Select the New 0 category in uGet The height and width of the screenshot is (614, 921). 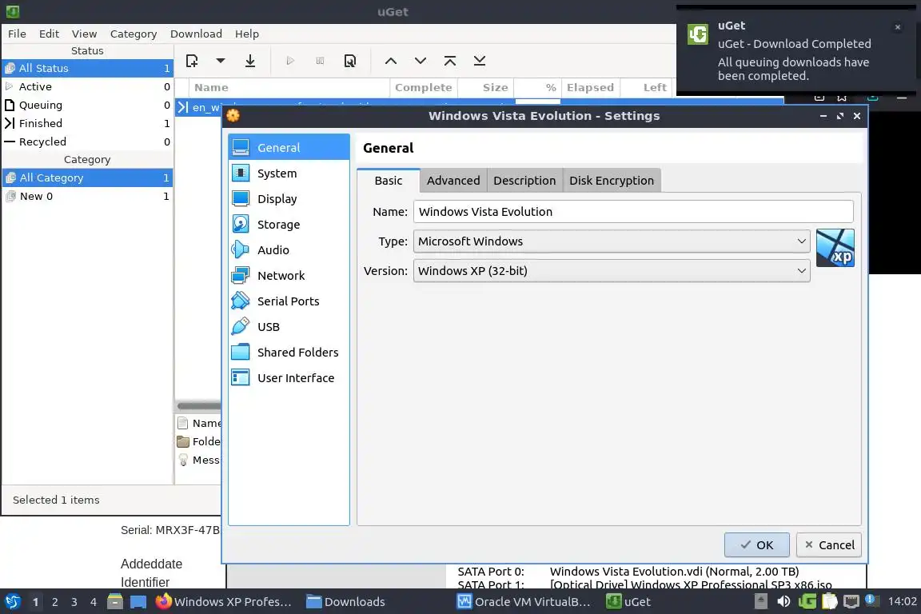pyautogui.click(x=87, y=196)
